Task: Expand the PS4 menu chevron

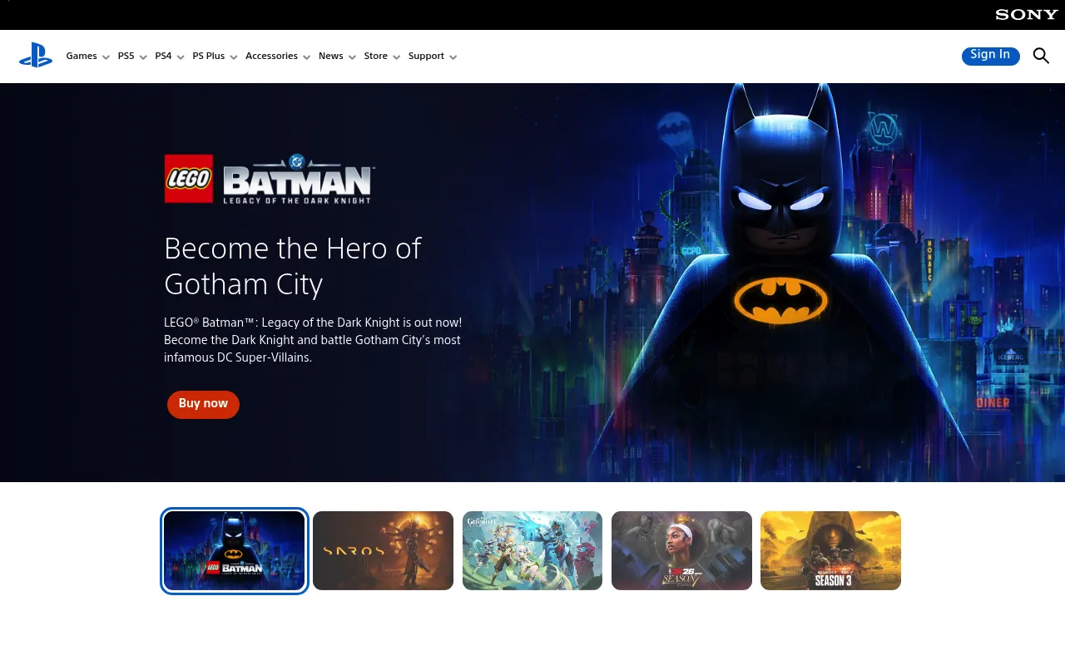Action: [x=181, y=57]
